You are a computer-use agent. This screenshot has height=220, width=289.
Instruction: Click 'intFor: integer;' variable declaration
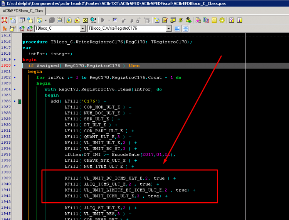coord(50,54)
